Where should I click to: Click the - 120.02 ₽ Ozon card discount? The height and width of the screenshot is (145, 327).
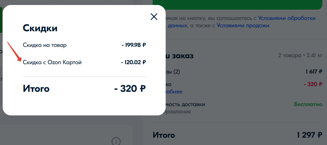click(133, 62)
